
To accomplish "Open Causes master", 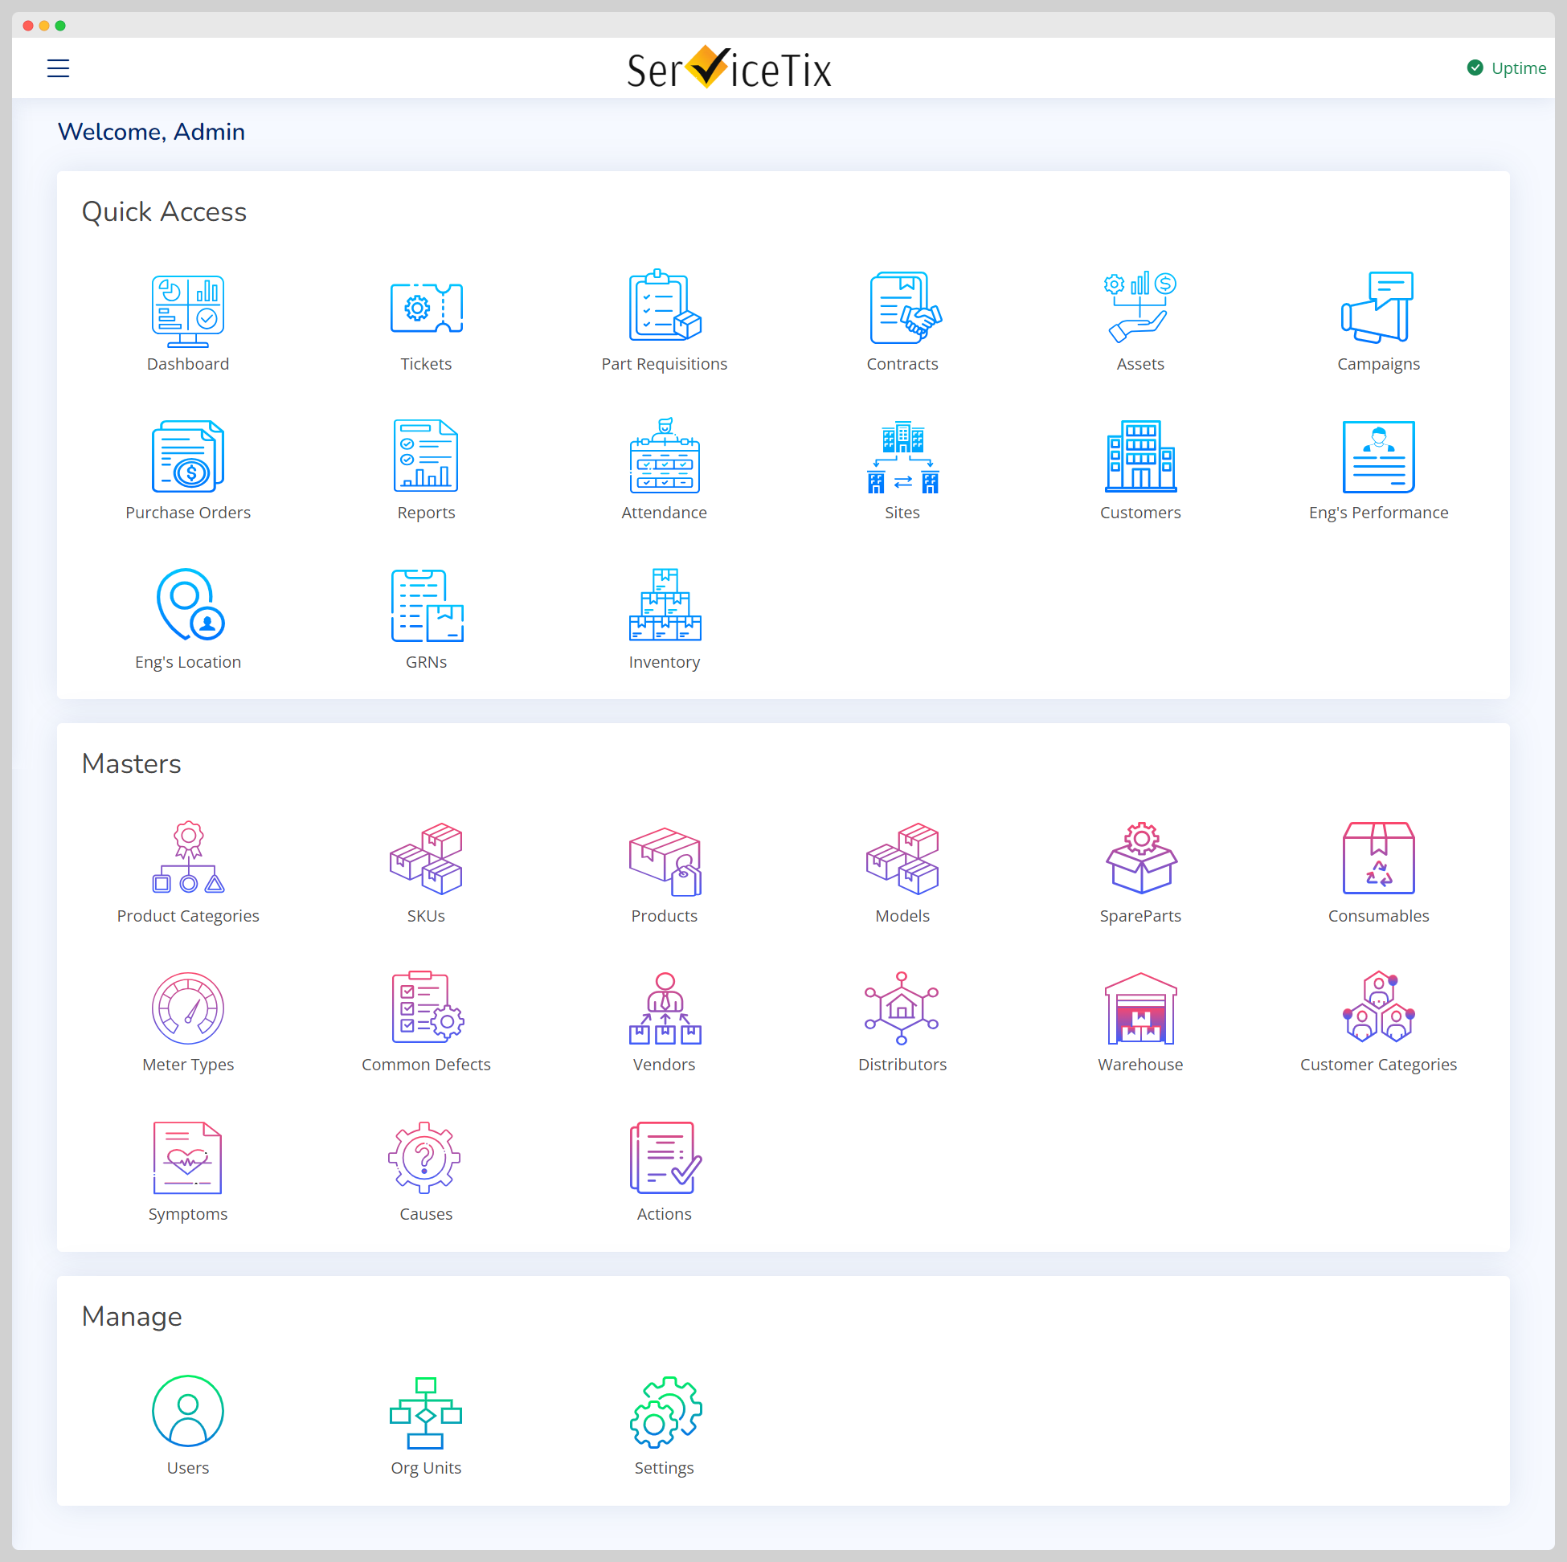I will click(424, 1157).
